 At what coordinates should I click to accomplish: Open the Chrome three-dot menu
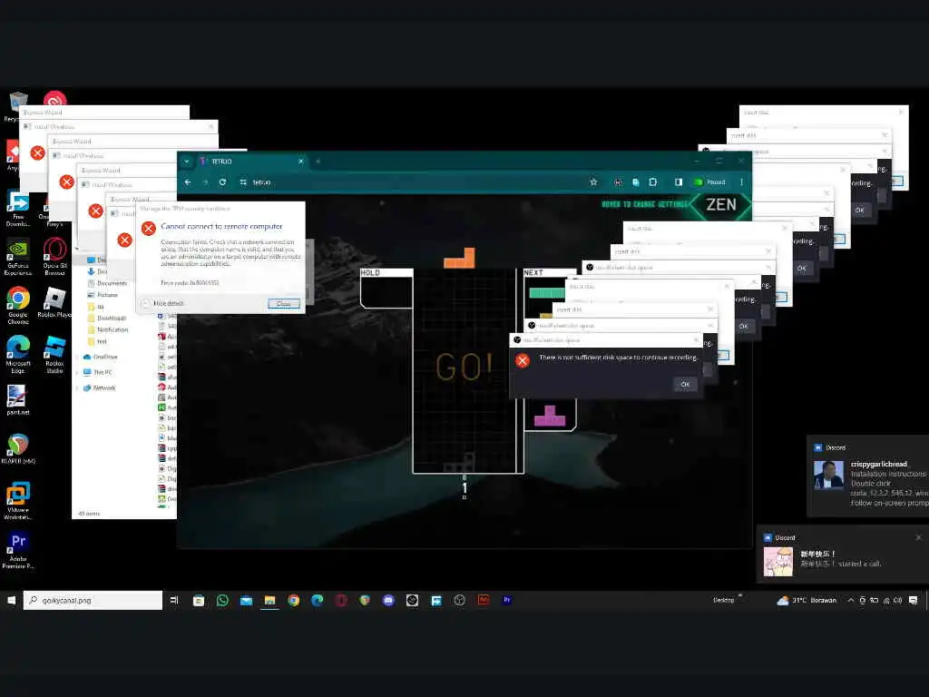point(741,182)
